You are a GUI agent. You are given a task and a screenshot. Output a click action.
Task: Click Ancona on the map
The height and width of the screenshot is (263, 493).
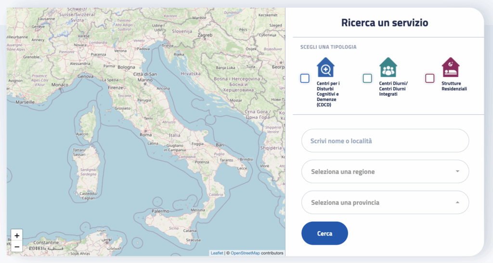(163, 88)
